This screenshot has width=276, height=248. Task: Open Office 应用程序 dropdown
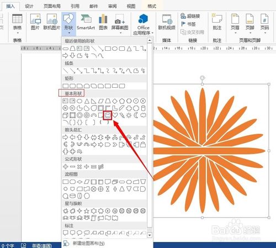(144, 24)
